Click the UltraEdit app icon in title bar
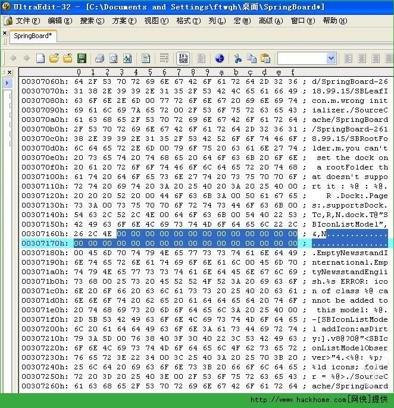The height and width of the screenshot is (408, 394). pyautogui.click(x=6, y=7)
